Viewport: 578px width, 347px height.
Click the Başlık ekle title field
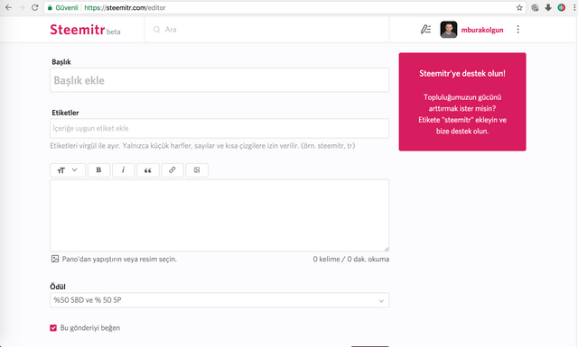219,80
